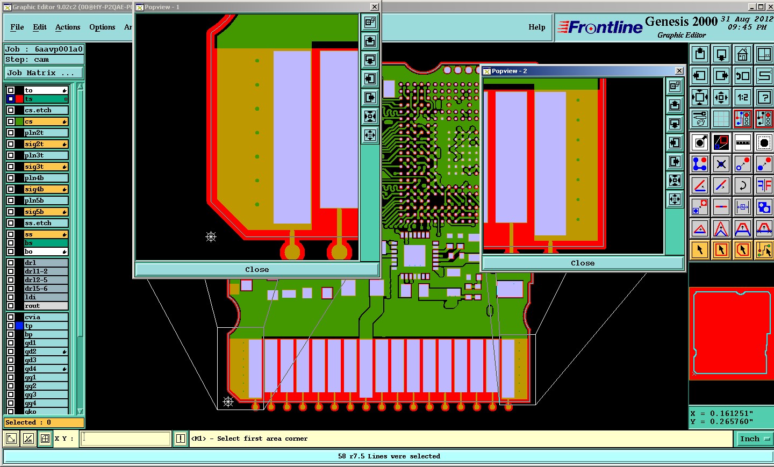774x467 pixels.
Task: Click Popview 1 pan up icon
Action: (x=370, y=41)
